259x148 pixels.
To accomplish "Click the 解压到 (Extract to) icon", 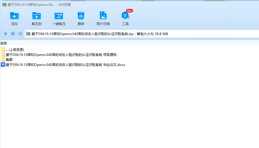I will pos(37,16).
